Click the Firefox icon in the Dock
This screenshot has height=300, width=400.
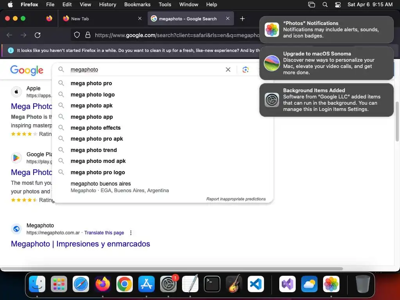click(x=103, y=284)
